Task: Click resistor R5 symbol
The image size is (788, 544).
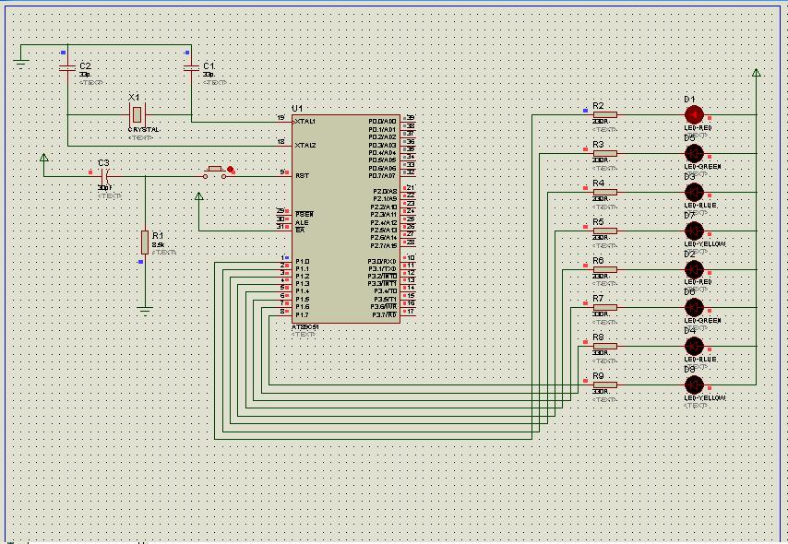Action: coord(604,231)
